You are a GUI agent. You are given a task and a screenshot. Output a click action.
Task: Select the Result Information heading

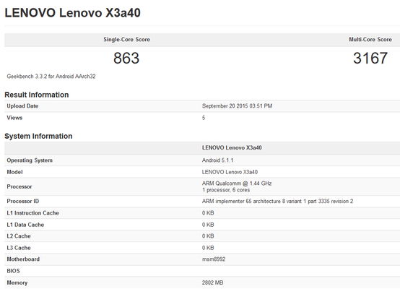click(x=37, y=95)
